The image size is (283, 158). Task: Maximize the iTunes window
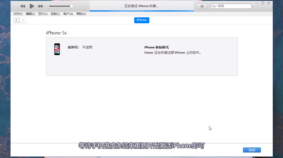tap(263, 3)
